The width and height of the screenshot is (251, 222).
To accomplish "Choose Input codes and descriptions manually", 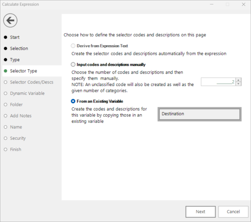I will [73, 64].
